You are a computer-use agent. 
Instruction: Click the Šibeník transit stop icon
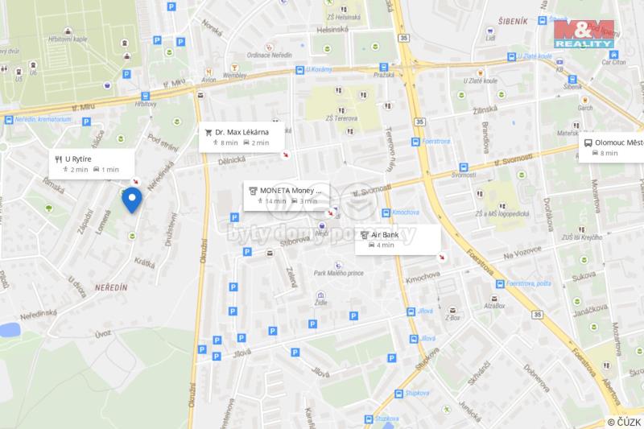[572, 79]
